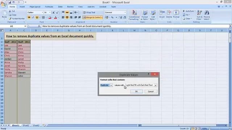Click the formula bar text
Viewport: 232px width, 130px height.
(x=76, y=26)
